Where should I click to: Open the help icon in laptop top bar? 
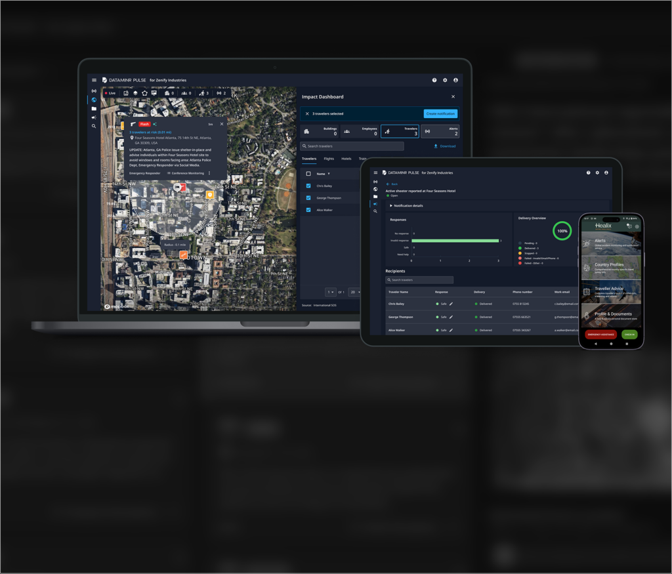[434, 80]
